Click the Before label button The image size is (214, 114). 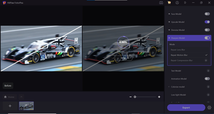(x=8, y=86)
